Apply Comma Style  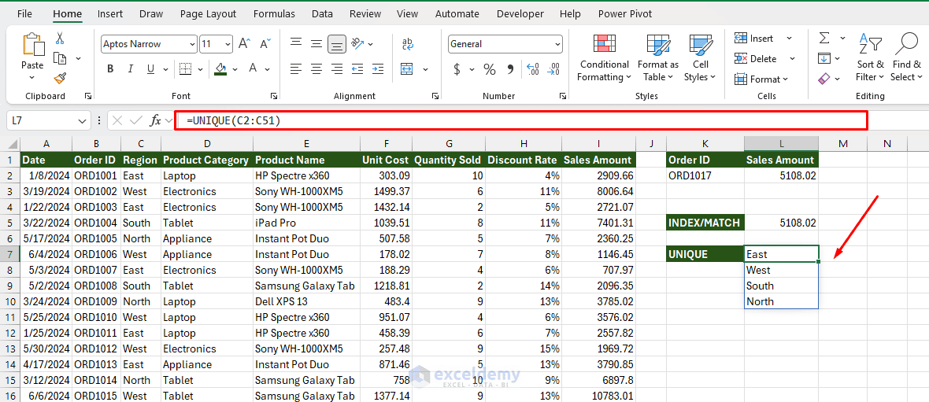pyautogui.click(x=510, y=69)
